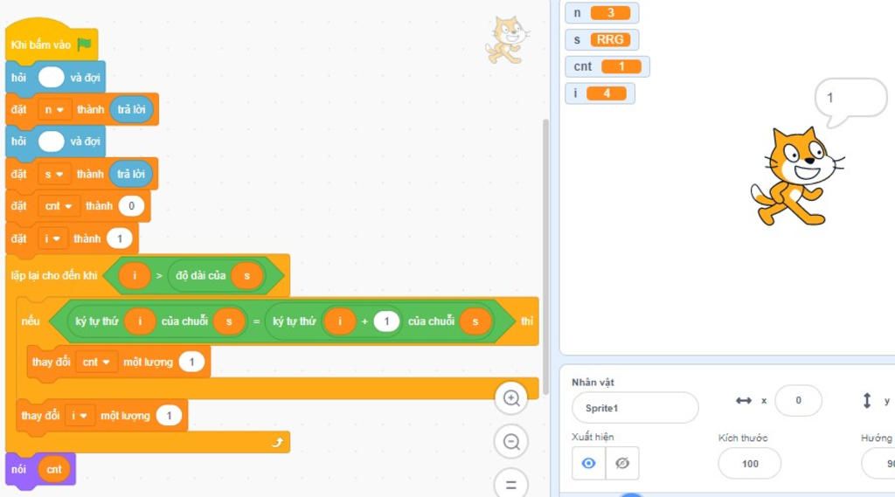Hide sprite with crossed-eye button
This screenshot has height=497, width=895.
click(x=622, y=463)
